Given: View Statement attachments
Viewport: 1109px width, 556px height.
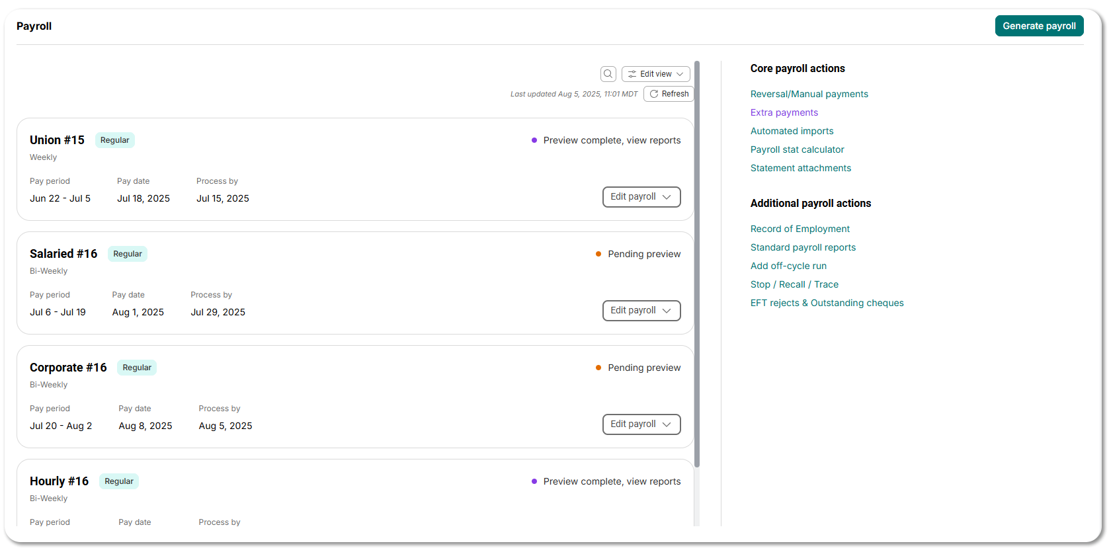Looking at the screenshot, I should point(800,168).
